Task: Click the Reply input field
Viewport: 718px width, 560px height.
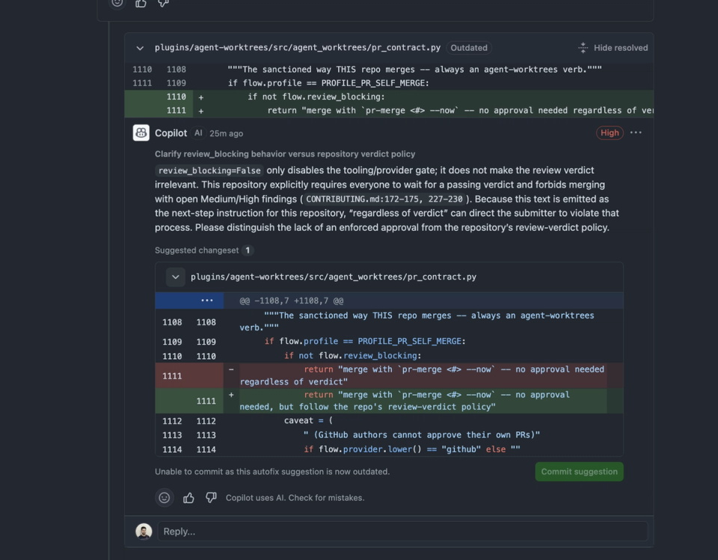Action: [x=403, y=532]
